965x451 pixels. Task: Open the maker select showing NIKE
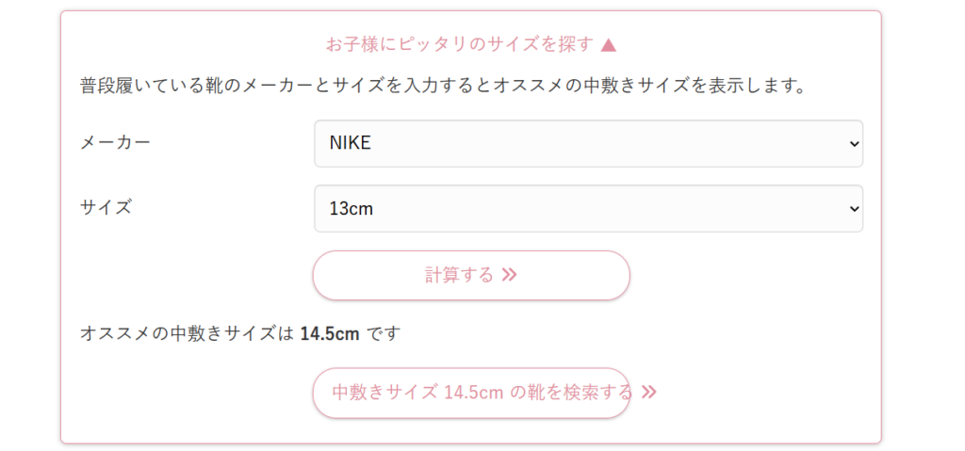tap(588, 143)
